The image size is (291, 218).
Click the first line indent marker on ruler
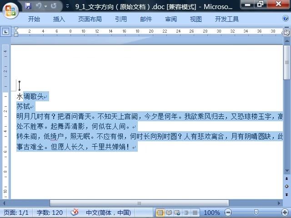pos(16,29)
